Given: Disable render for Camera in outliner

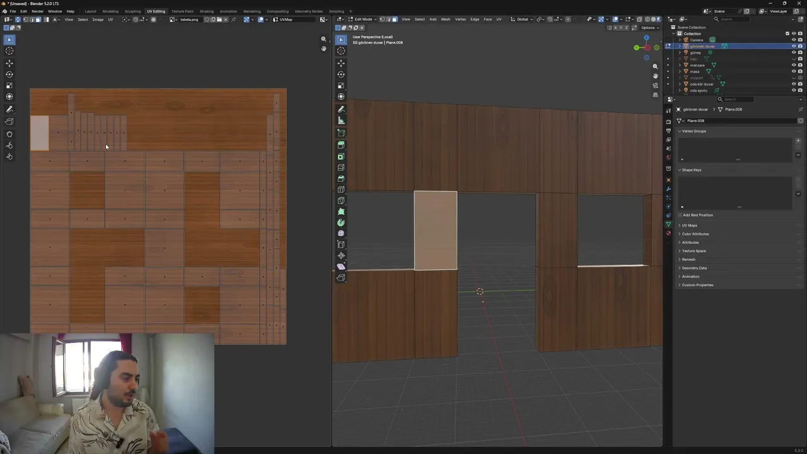Looking at the screenshot, I should (800, 40).
